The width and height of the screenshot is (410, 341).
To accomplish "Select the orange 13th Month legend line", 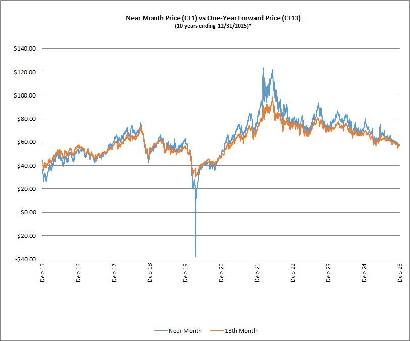I will [x=217, y=331].
